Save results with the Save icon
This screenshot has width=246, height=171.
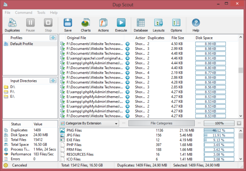coord(68,23)
